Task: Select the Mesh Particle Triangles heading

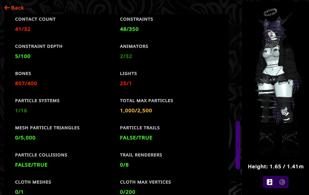Action: pyautogui.click(x=47, y=128)
